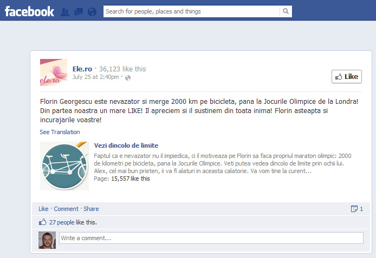
Task: Open the 27 people link
Action: point(62,222)
